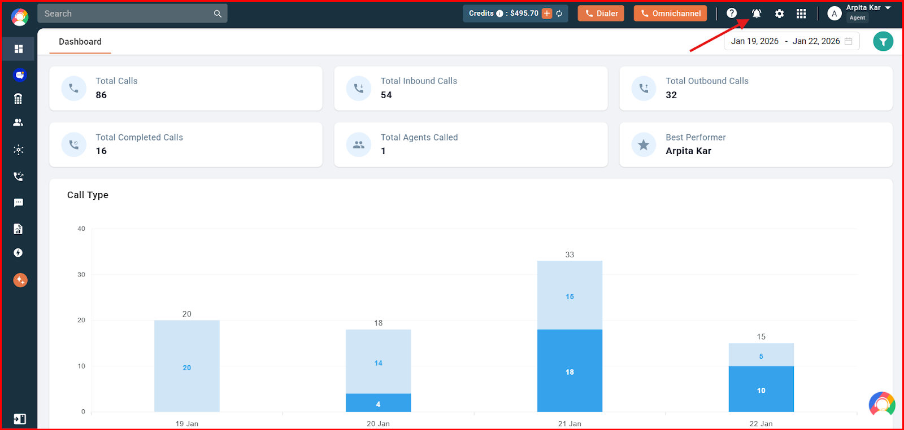Screen dimensions: 904x430
Task: Open the reports document sidebar icon
Action: [x=18, y=229]
